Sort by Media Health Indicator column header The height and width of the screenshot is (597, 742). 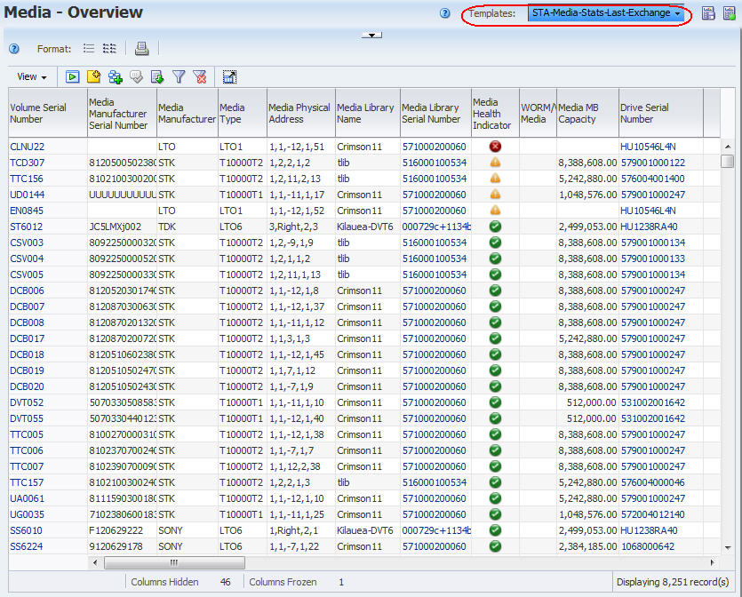(x=494, y=114)
